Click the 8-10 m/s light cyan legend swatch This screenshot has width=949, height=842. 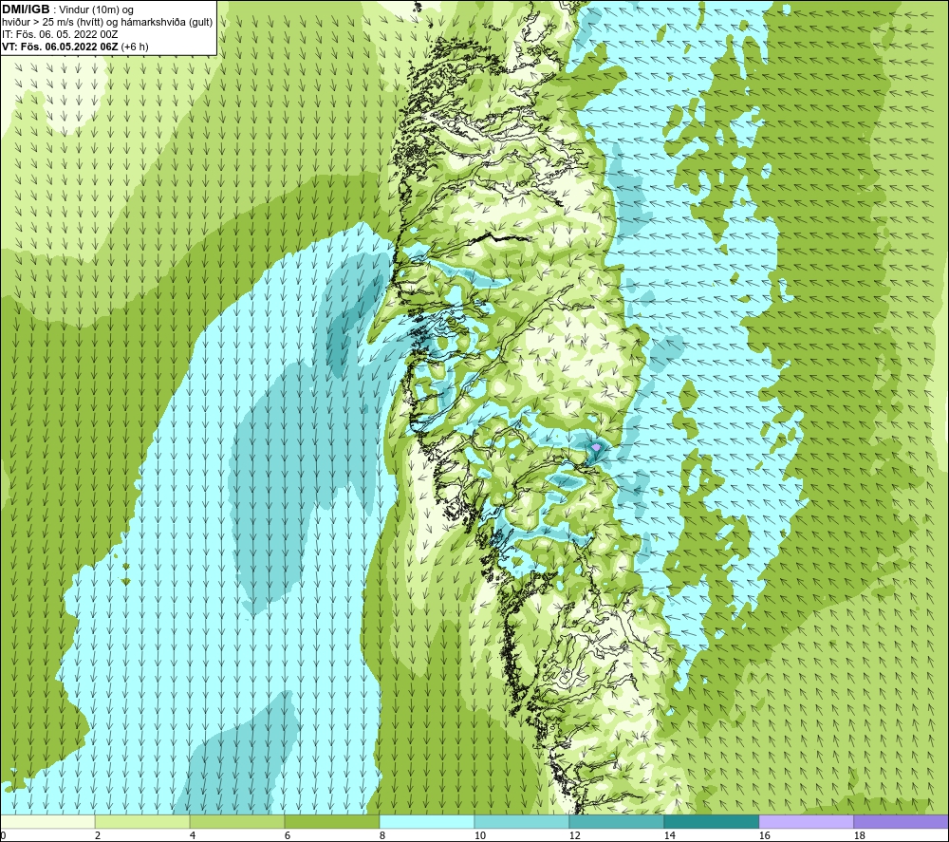tap(427, 822)
